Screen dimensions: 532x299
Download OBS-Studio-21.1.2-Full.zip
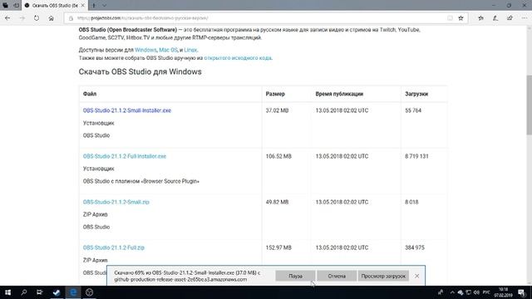[114, 248]
